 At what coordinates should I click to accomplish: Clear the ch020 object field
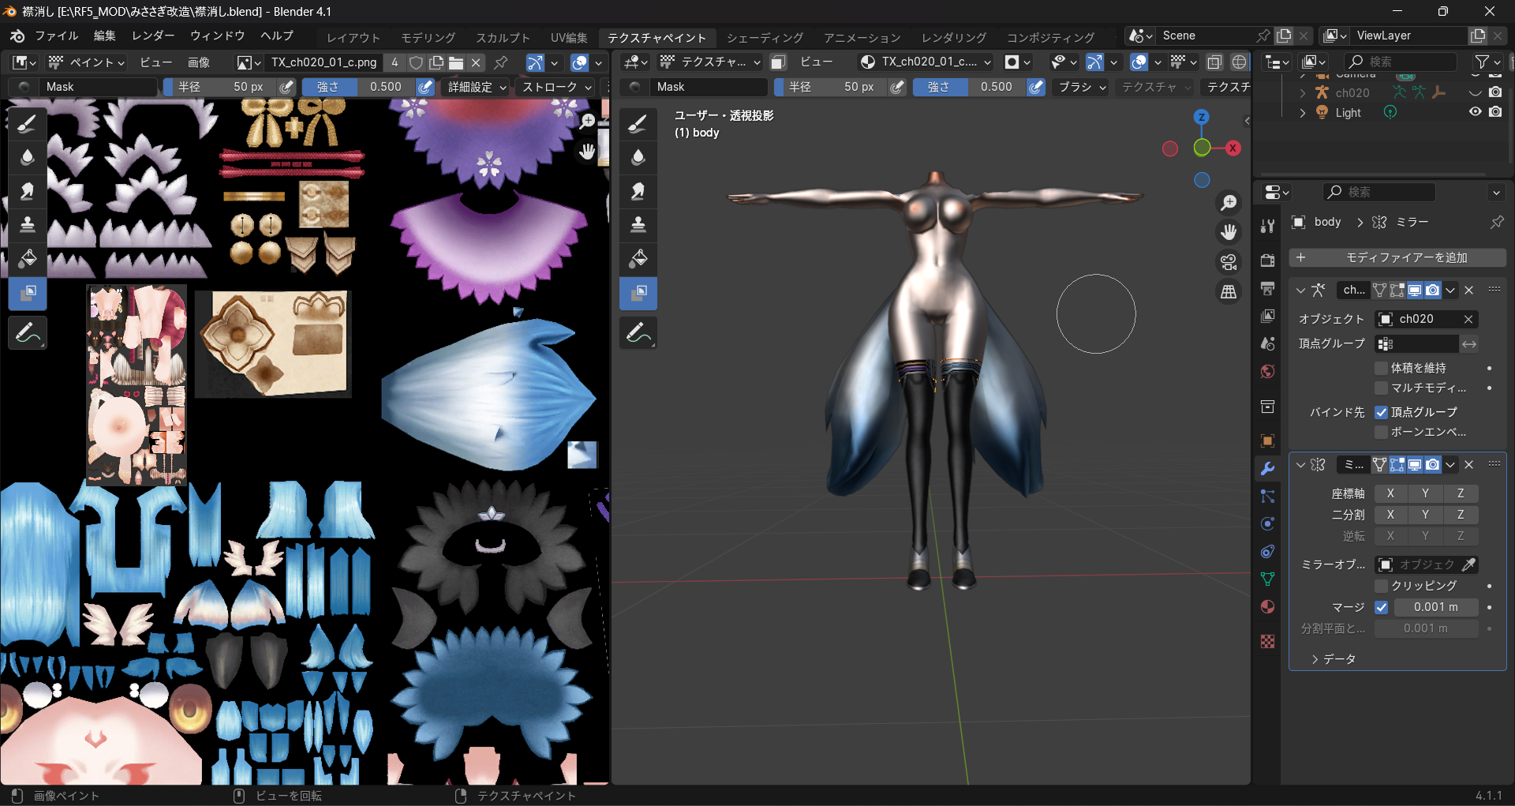(x=1468, y=319)
